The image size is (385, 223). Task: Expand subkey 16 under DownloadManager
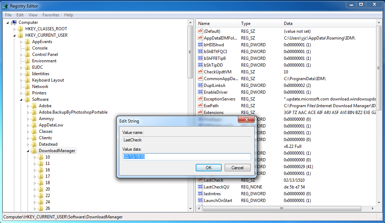35,170
